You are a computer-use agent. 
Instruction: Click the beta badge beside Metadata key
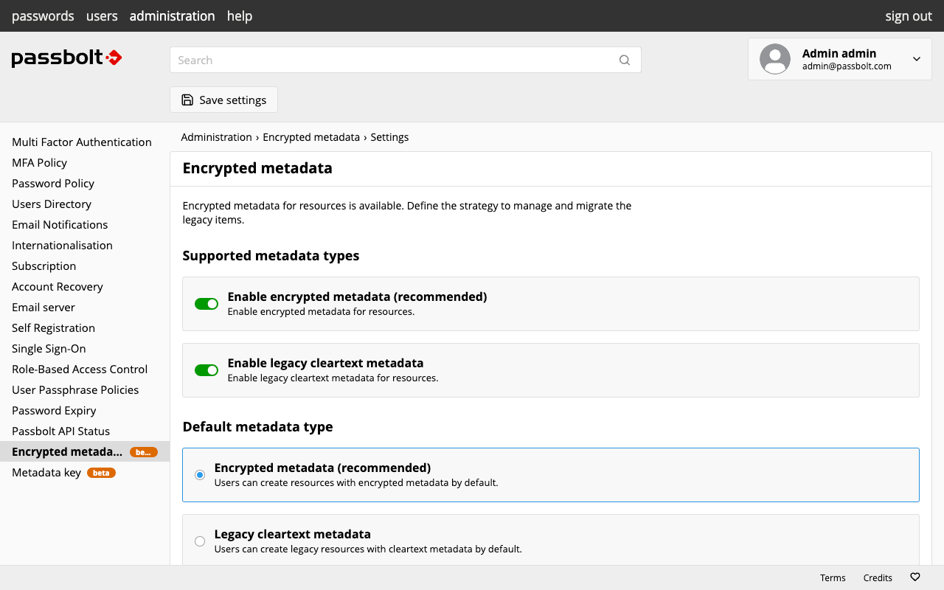tap(101, 473)
